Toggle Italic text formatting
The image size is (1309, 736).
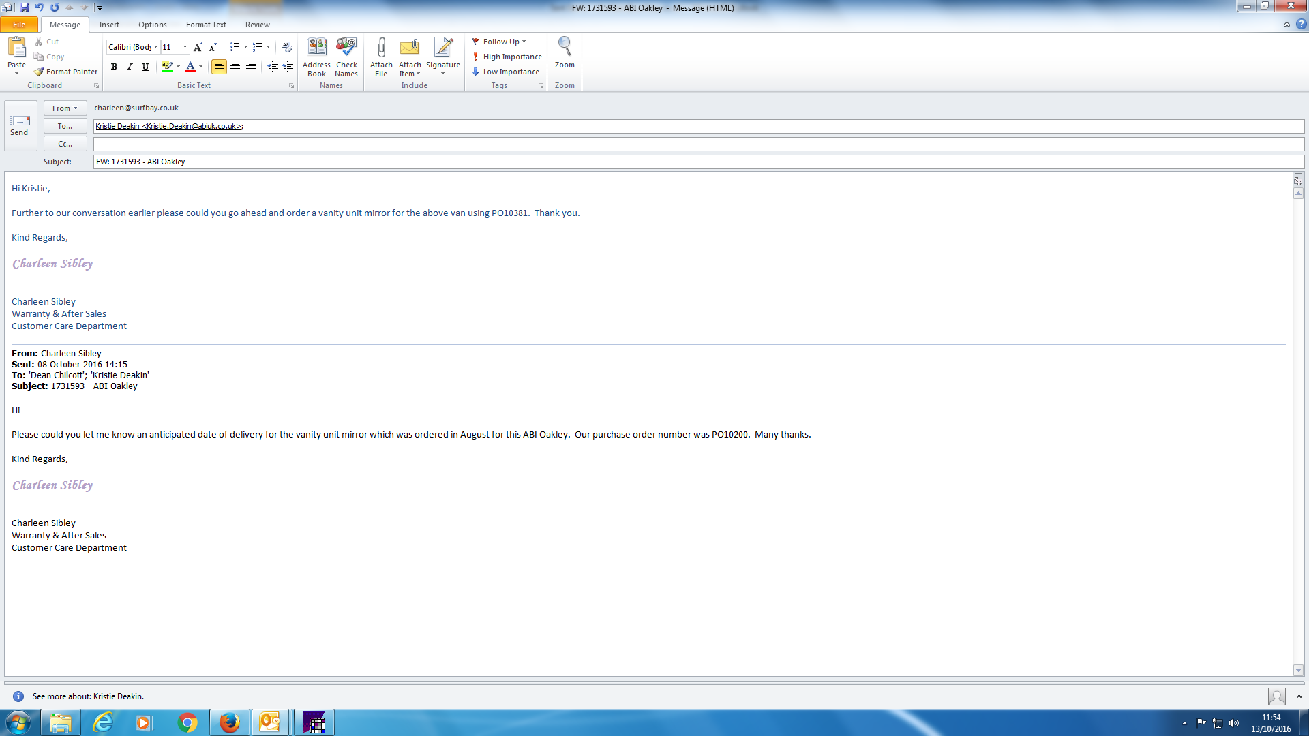130,67
